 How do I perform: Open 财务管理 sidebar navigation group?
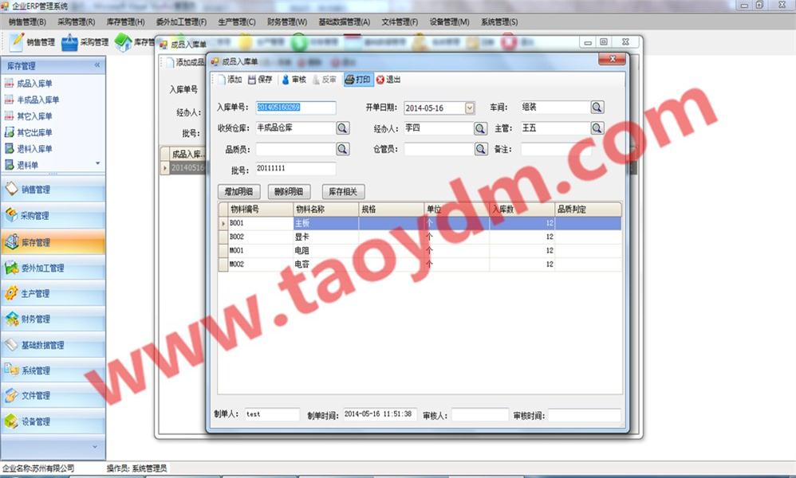click(x=53, y=319)
